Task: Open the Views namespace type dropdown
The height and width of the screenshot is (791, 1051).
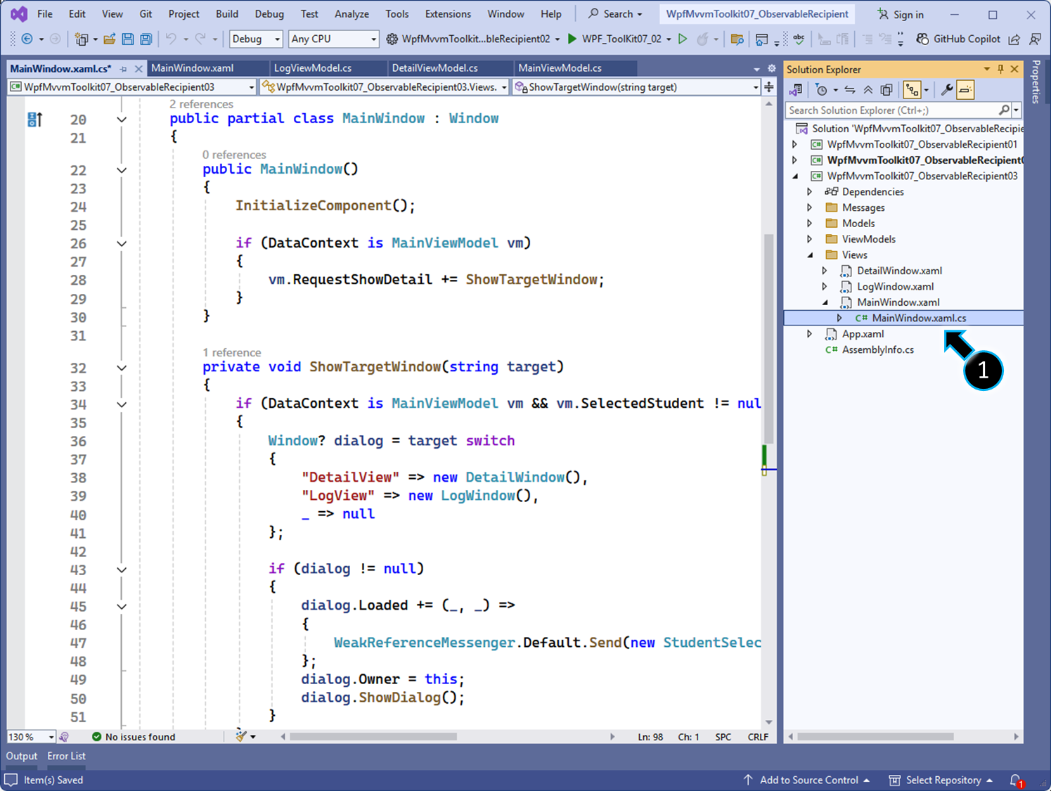Action: point(385,87)
